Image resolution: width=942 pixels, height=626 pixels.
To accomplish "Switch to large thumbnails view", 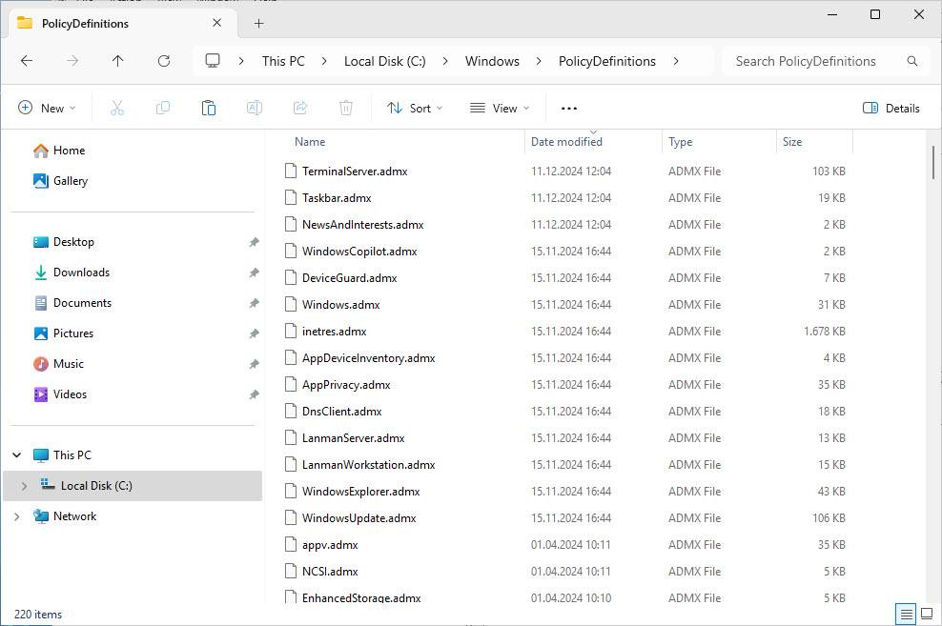I will click(x=926, y=614).
